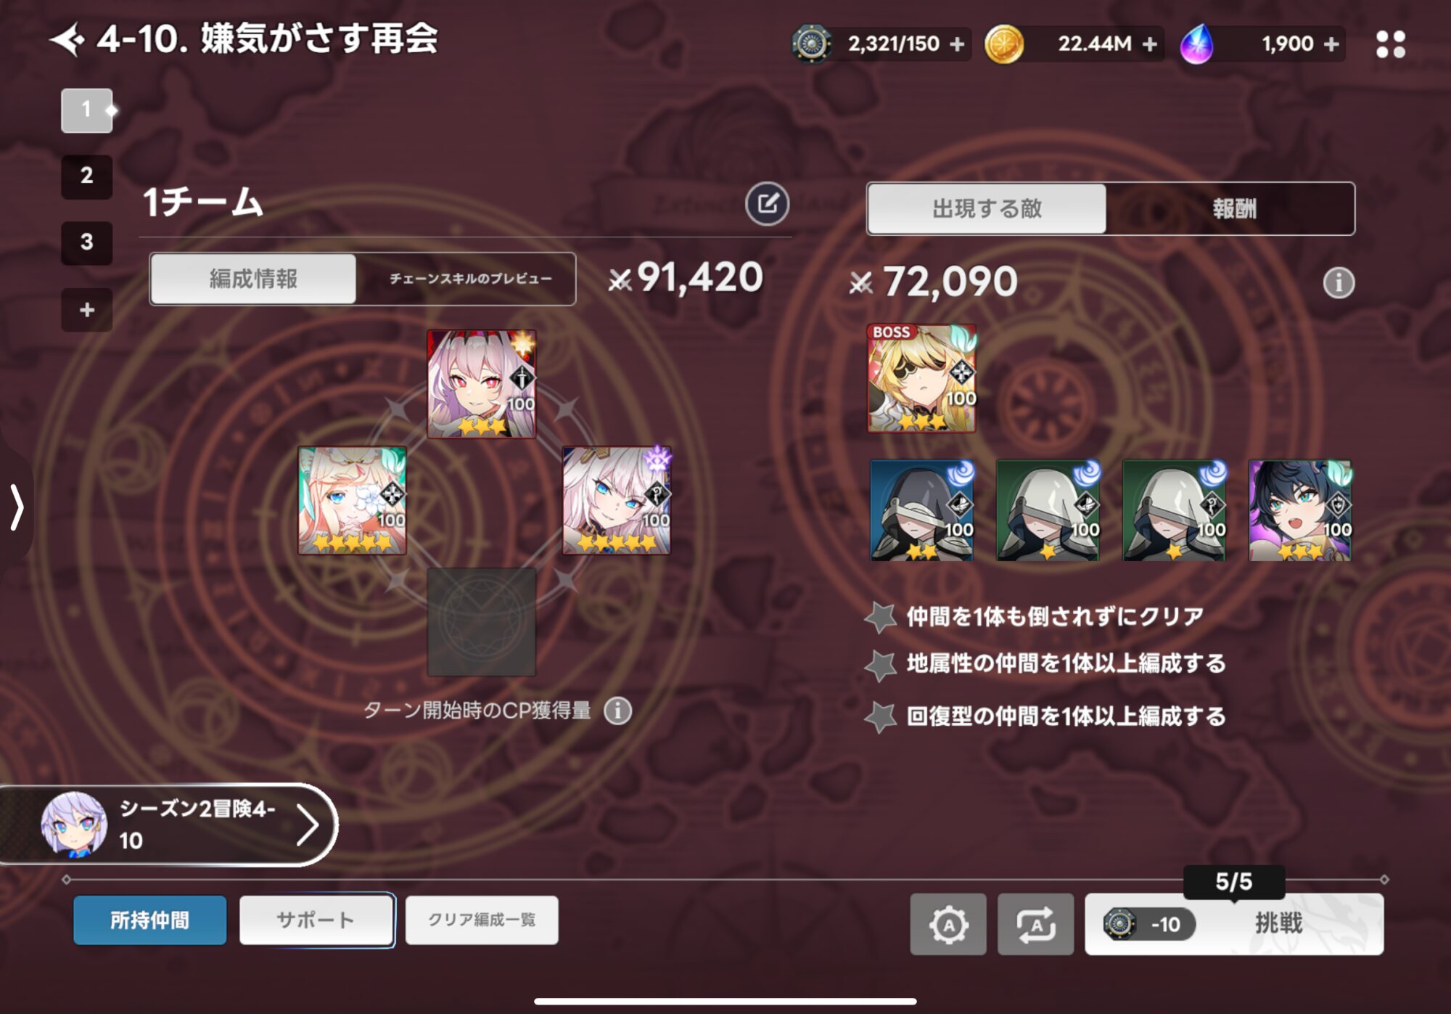Select team slot 3
1451x1014 pixels.
[x=87, y=242]
